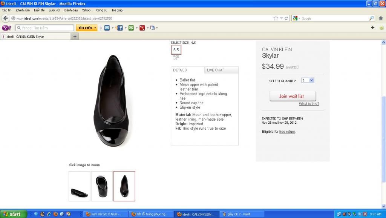Select the side-view shoe thumbnail
Image resolution: width=386 pixels, height=218 pixels.
[80, 186]
